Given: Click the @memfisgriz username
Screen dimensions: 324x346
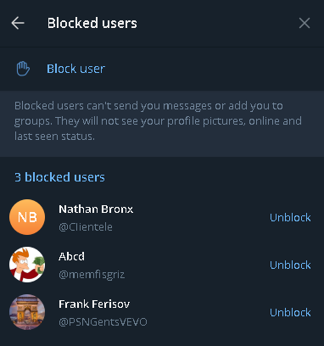Looking at the screenshot, I should [92, 275].
